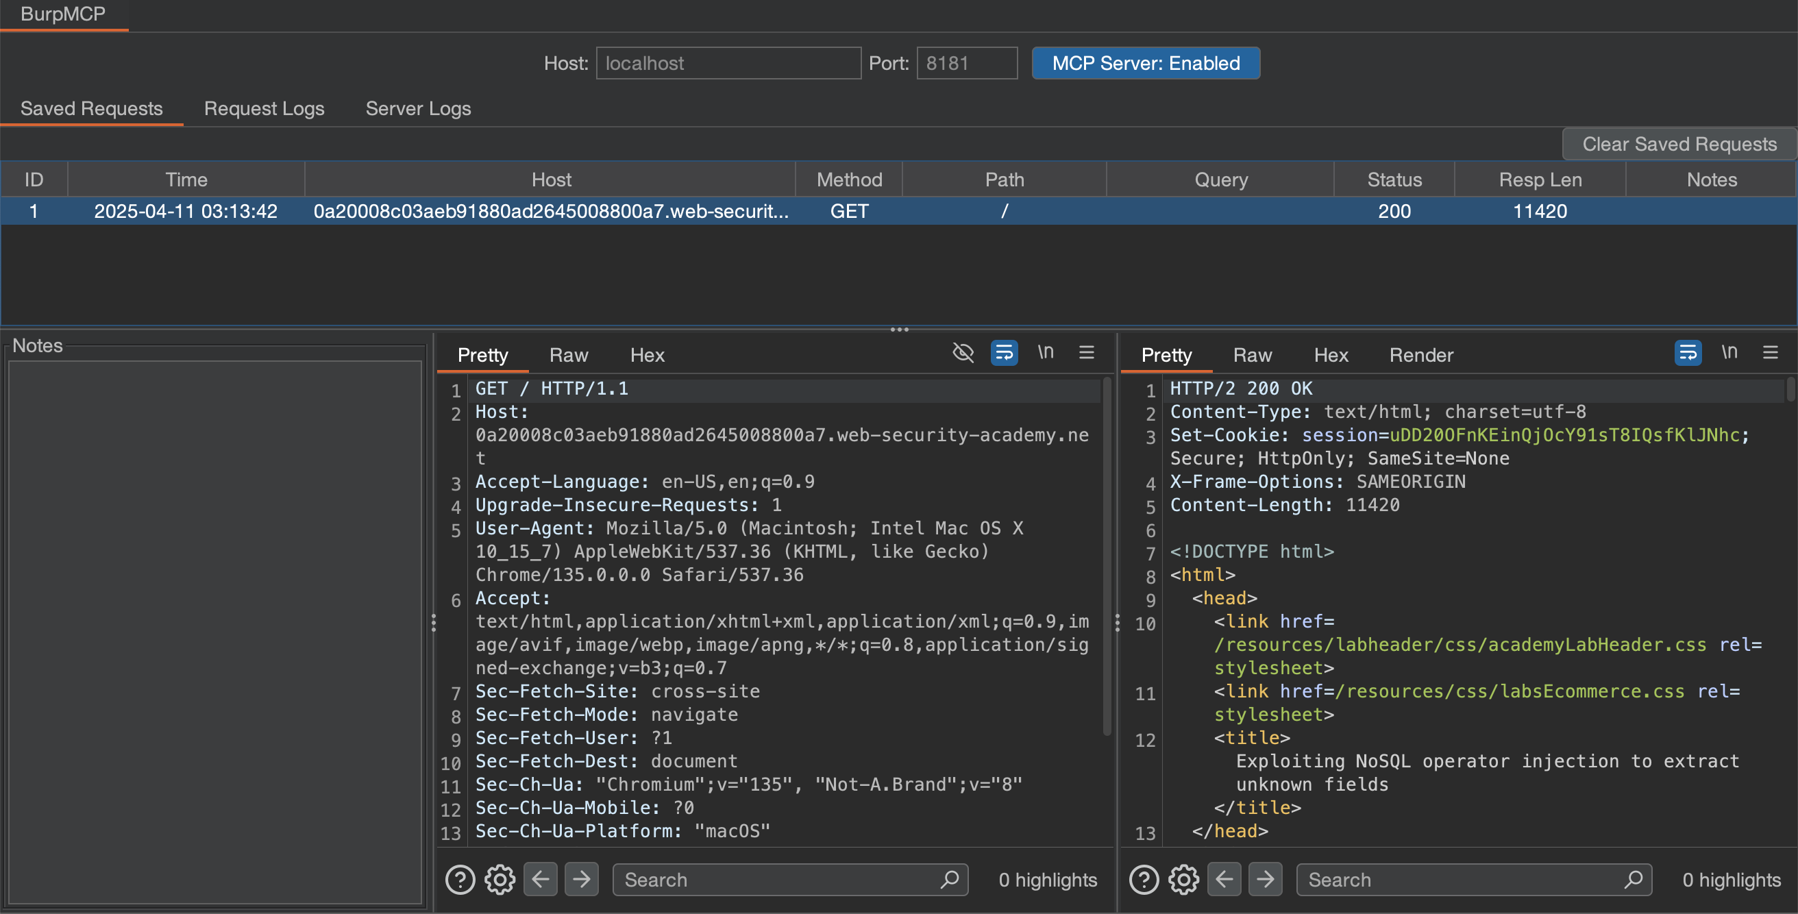This screenshot has width=1798, height=914.
Task: Open the Render tab in response viewer
Action: click(x=1420, y=355)
